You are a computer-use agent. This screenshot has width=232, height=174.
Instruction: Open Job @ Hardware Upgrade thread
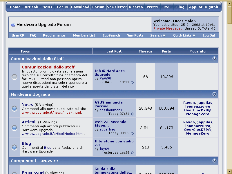coord(110,73)
